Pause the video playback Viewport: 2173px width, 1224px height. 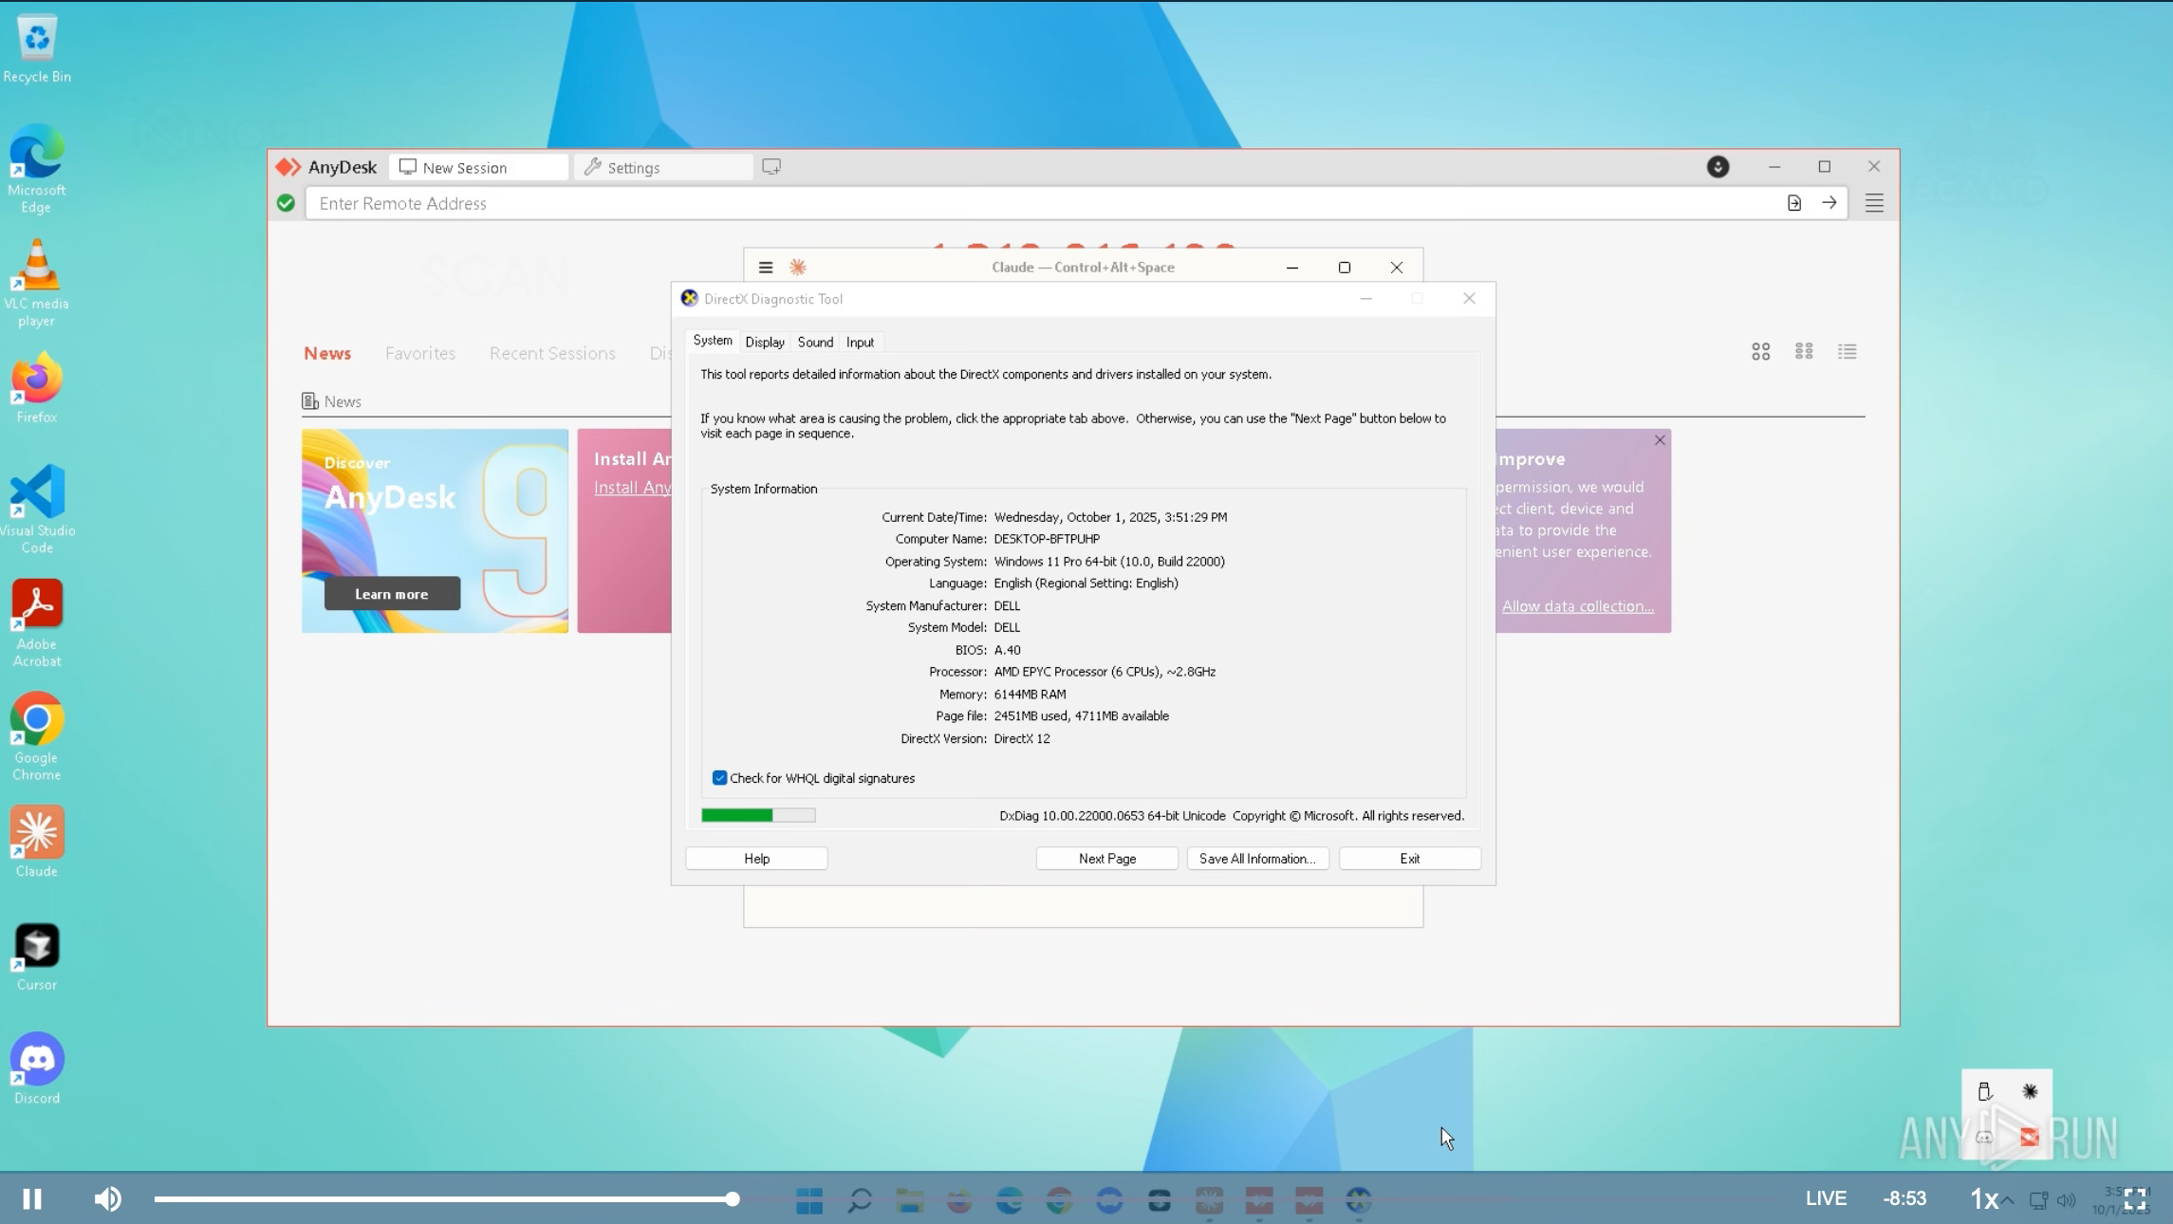click(x=32, y=1199)
